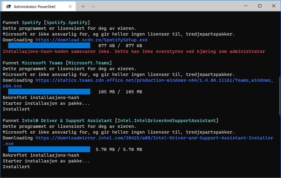Click the 'Microsoft Teams' package name text
281x178 pixels.
point(42,63)
